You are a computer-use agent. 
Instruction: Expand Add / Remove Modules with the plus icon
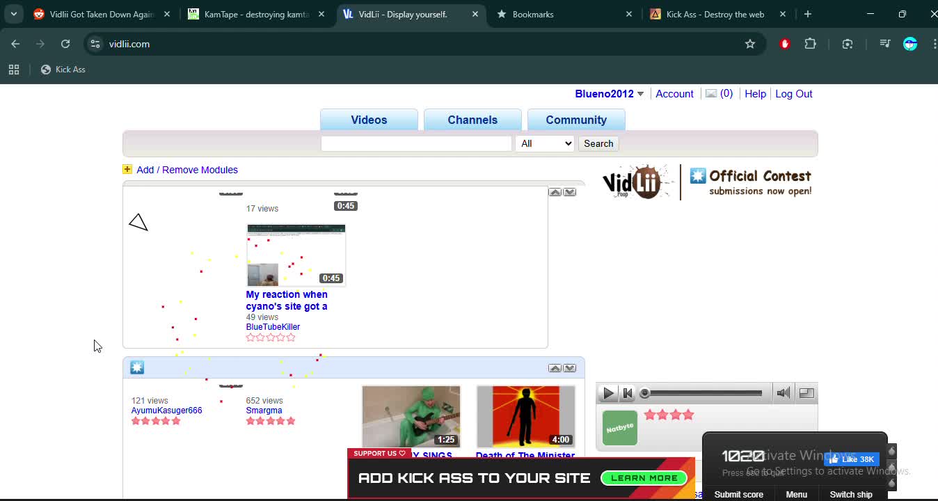coord(127,168)
